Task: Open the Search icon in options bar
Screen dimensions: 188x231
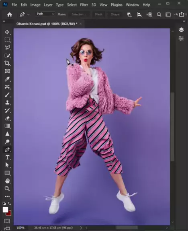Action: 159,14
